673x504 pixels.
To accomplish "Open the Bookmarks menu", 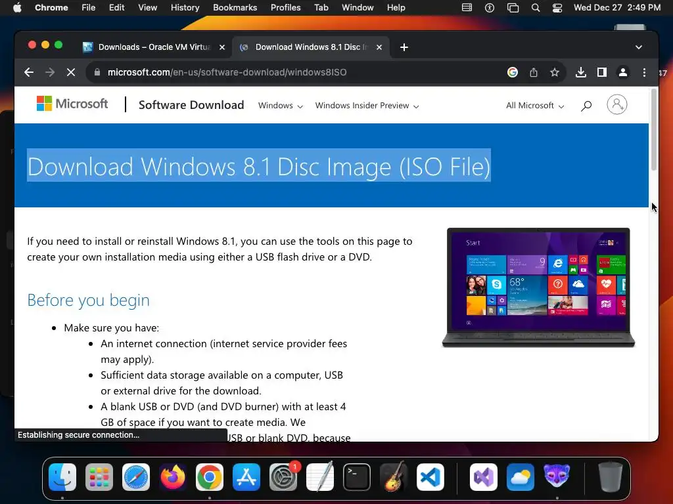I will tap(235, 7).
